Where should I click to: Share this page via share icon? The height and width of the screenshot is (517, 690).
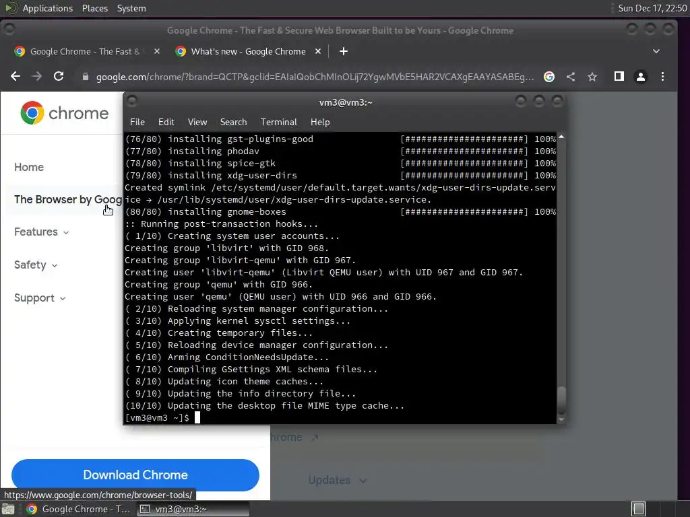coord(571,77)
